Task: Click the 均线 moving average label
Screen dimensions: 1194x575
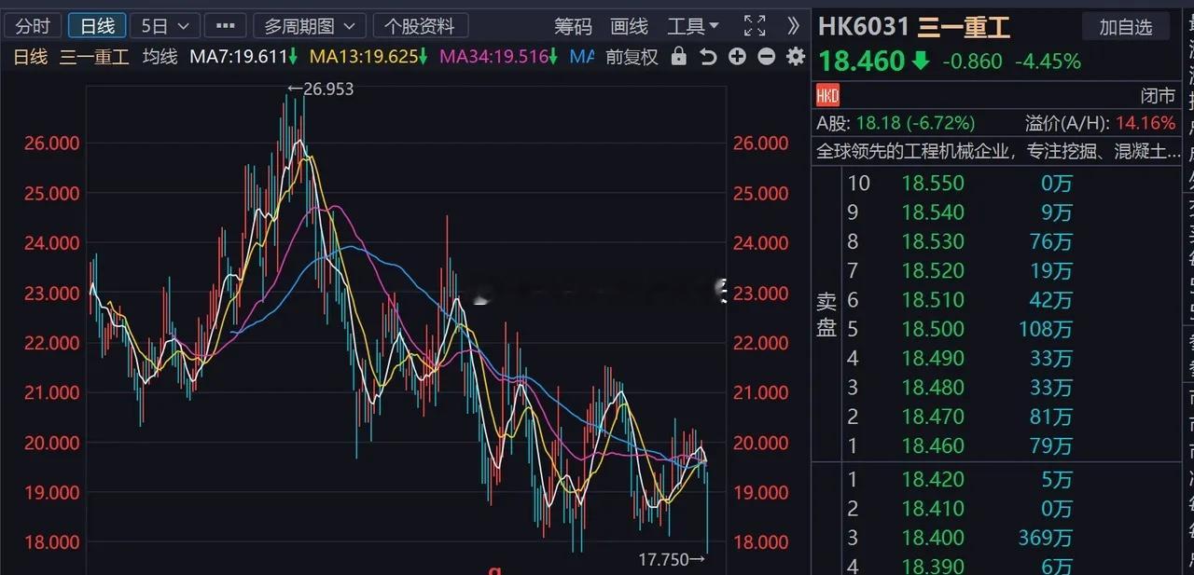Action: 160,57
